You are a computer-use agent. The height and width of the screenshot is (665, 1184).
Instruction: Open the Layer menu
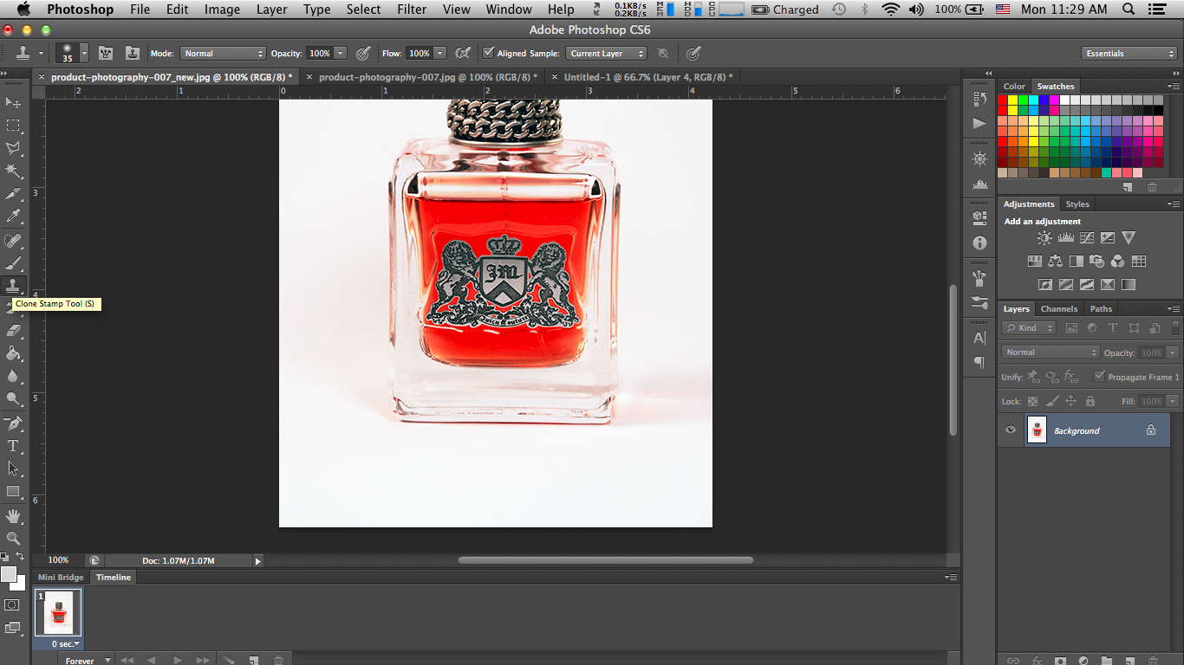click(271, 10)
